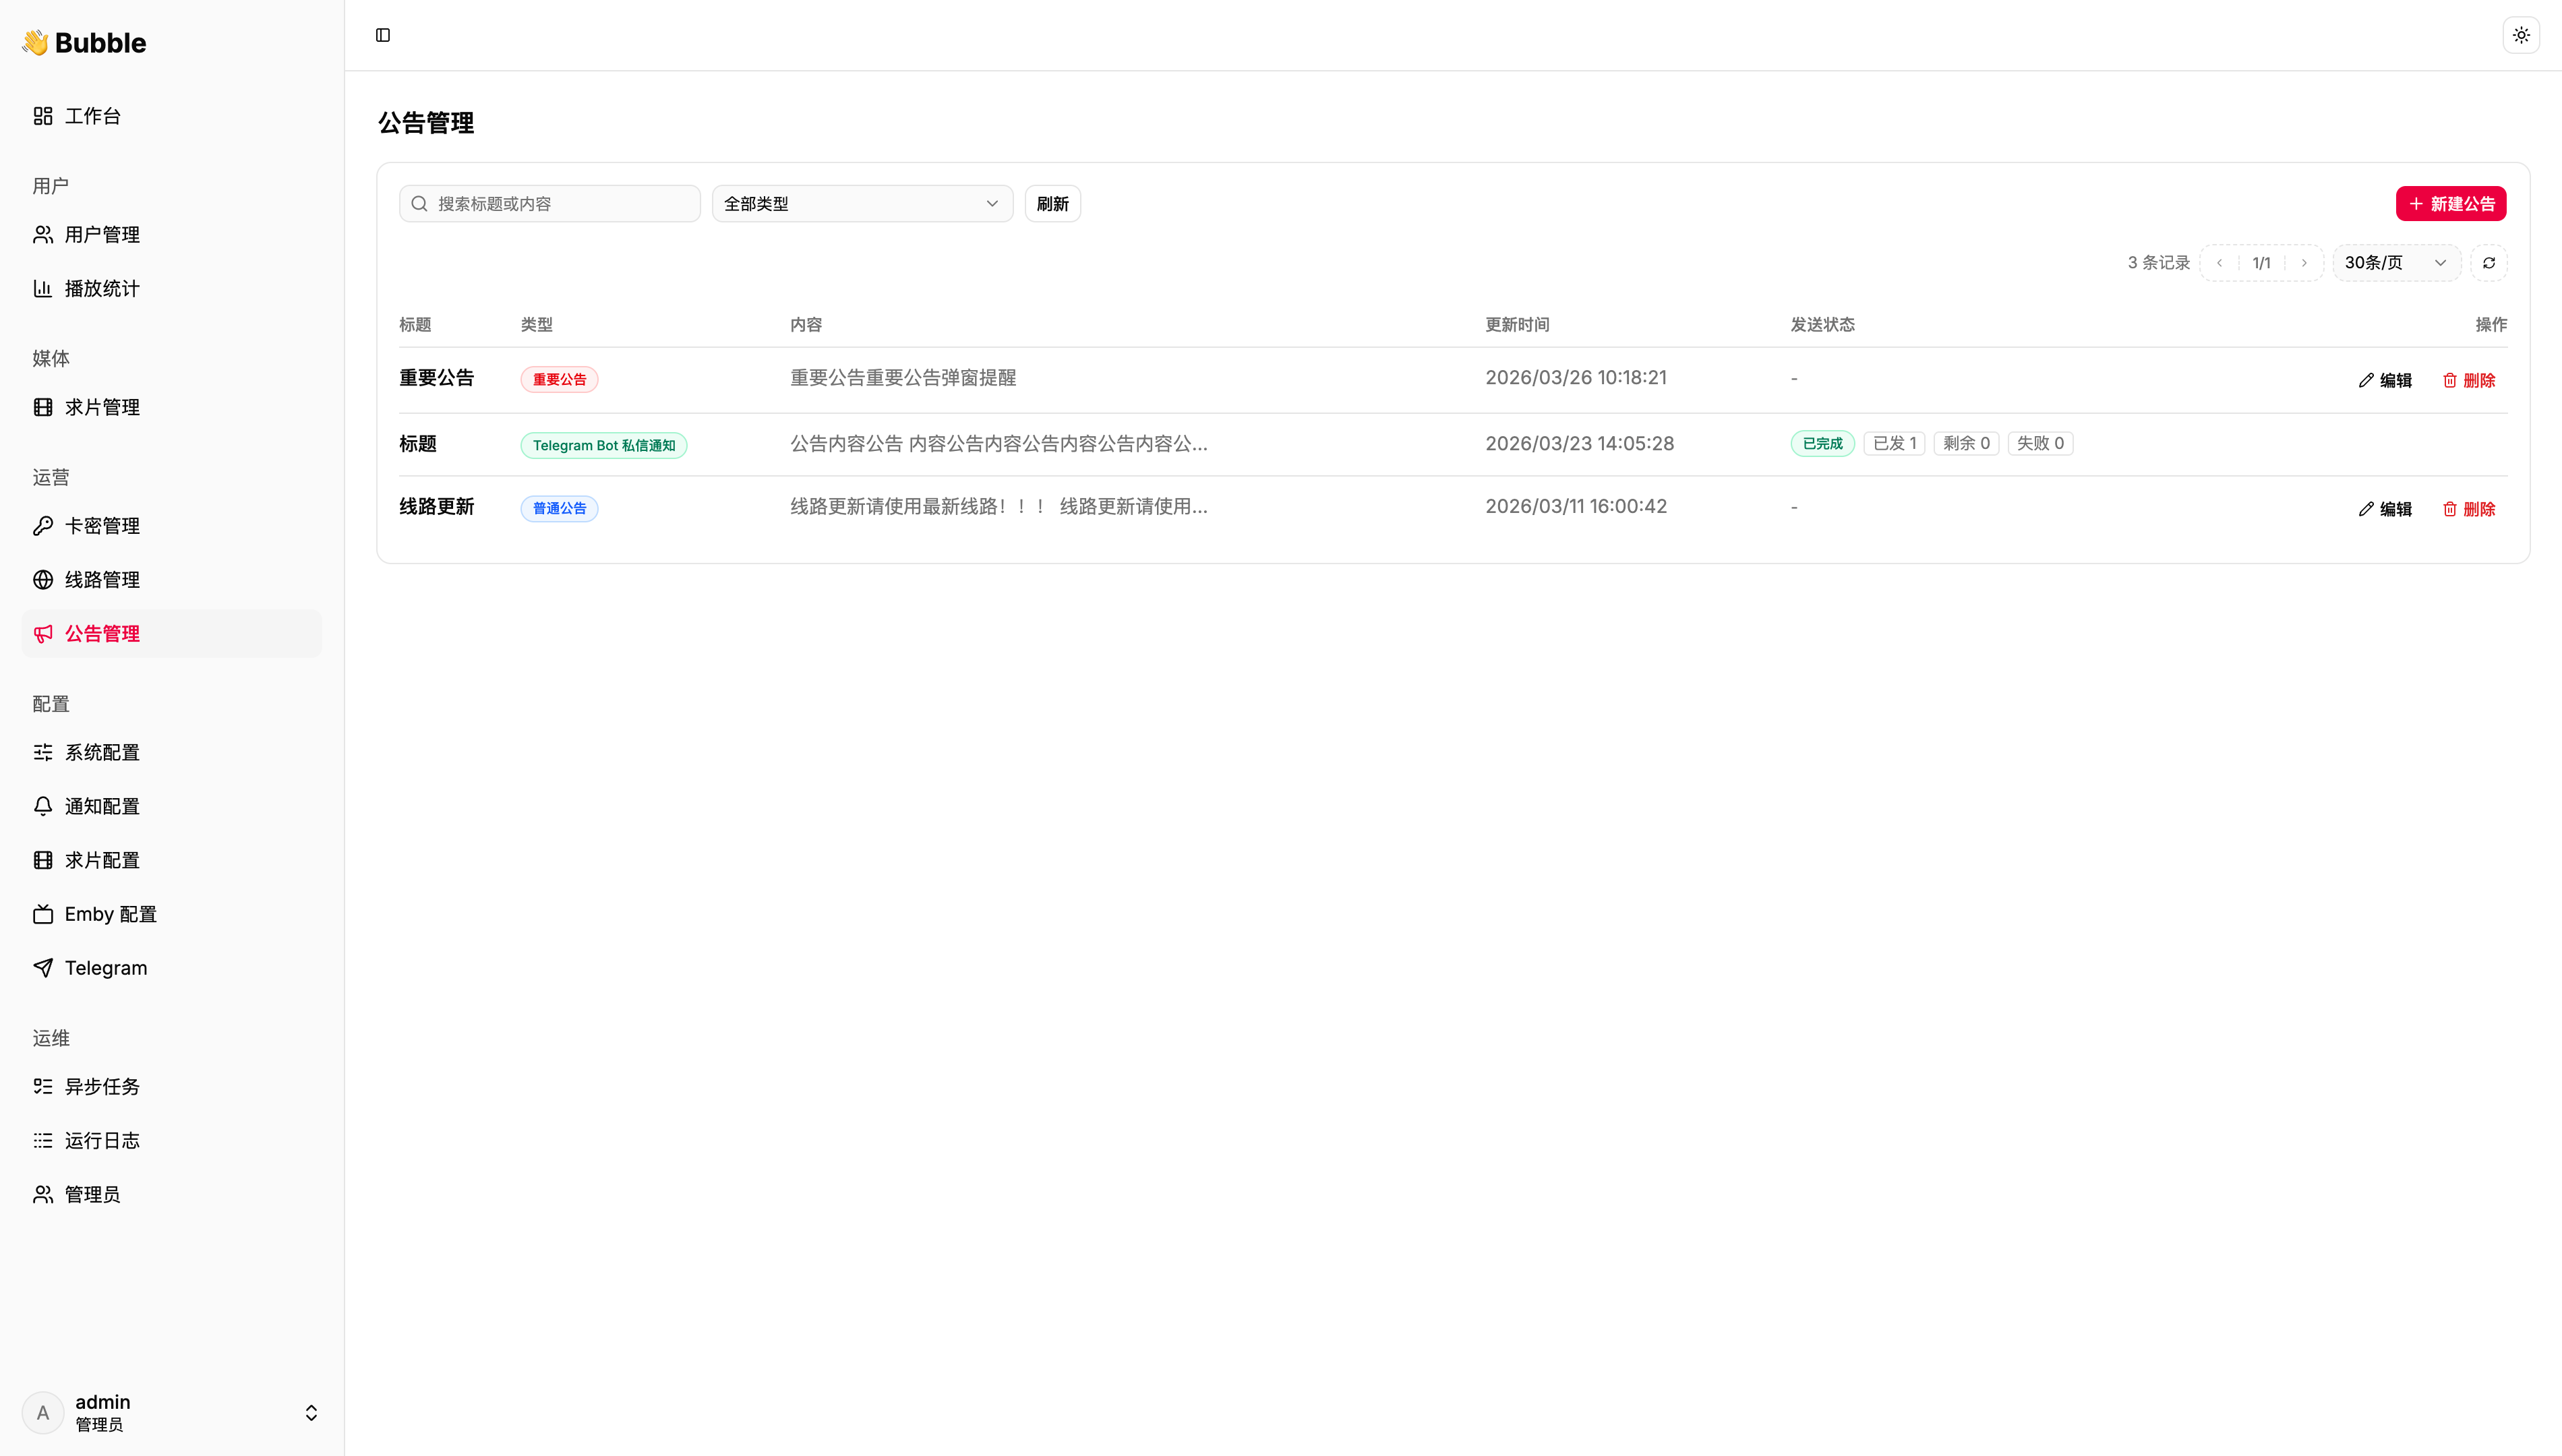Open the Telegram settings item
This screenshot has width=2562, height=1456.
click(105, 968)
